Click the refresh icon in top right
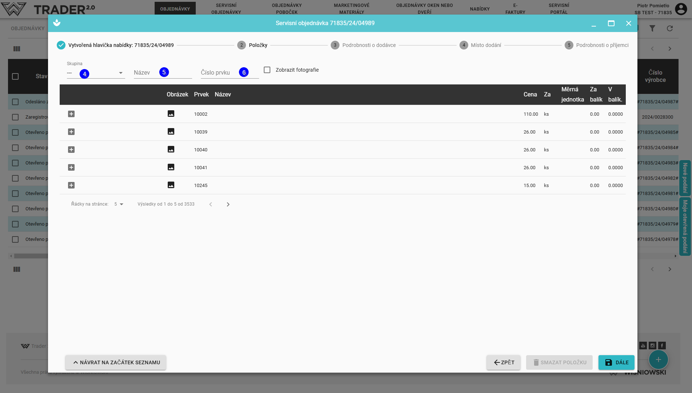This screenshot has width=692, height=393. click(669, 28)
